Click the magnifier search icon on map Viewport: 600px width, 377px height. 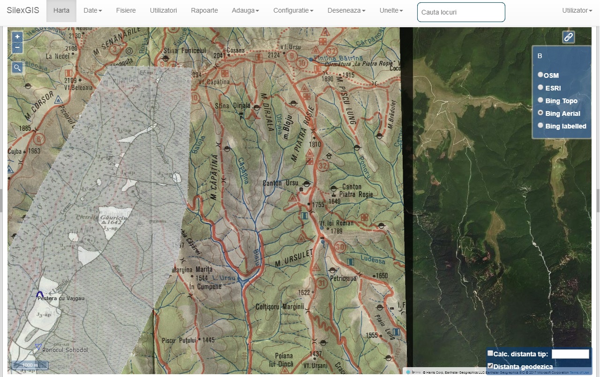(17, 68)
